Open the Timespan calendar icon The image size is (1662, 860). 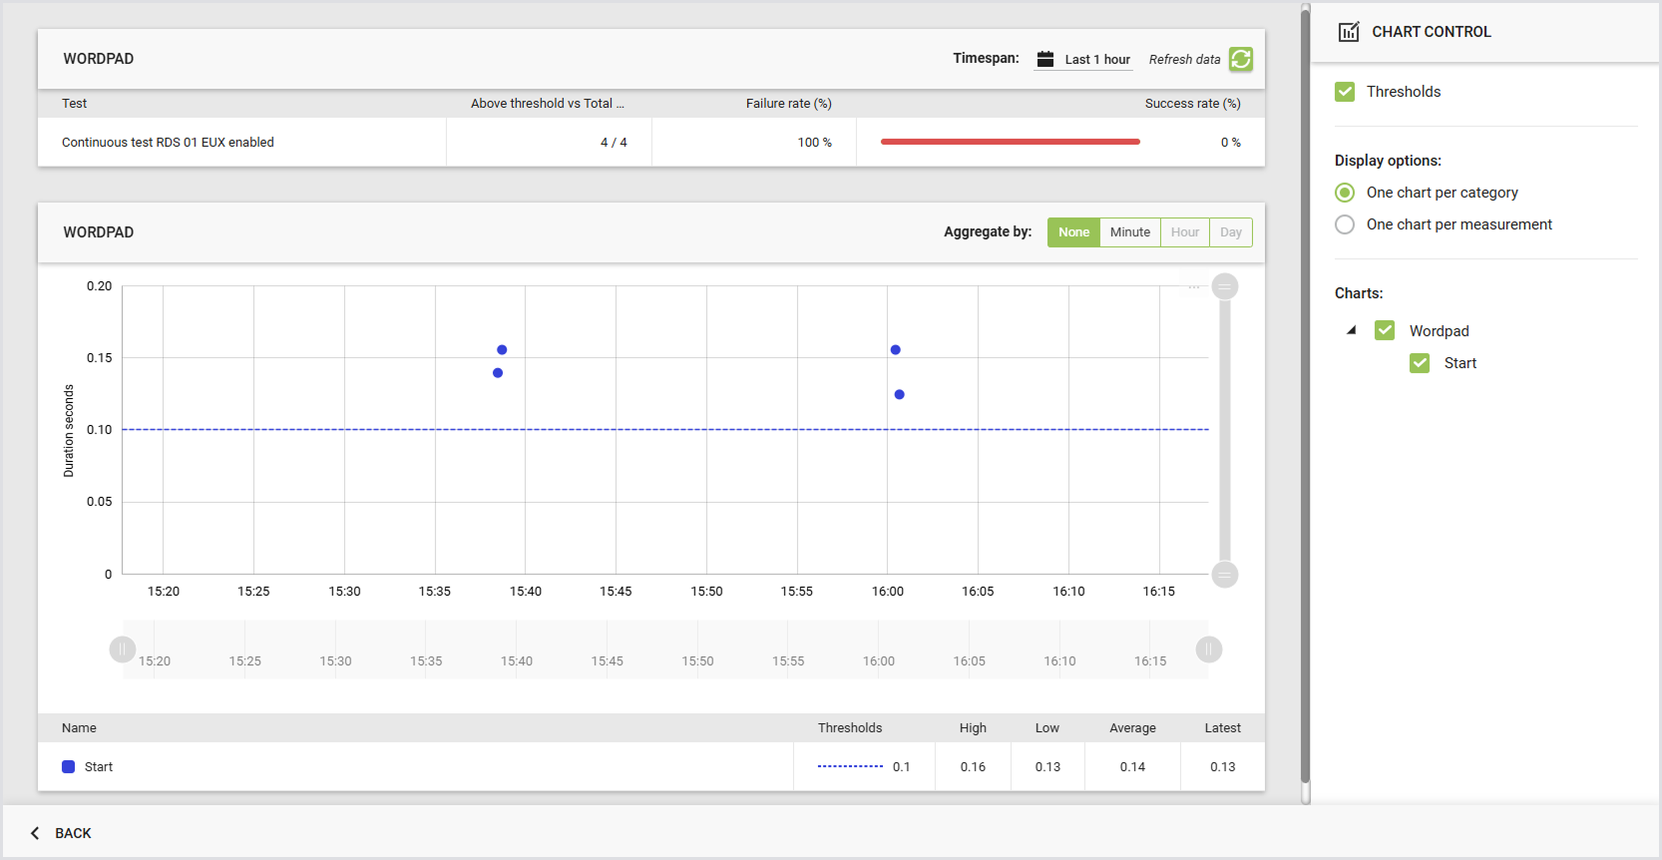pyautogui.click(x=1045, y=59)
